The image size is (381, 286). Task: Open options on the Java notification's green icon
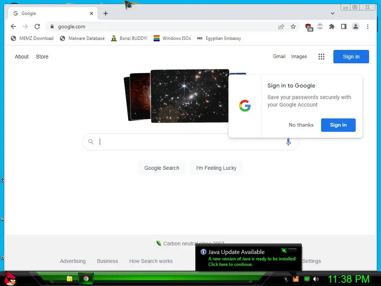[284, 250]
